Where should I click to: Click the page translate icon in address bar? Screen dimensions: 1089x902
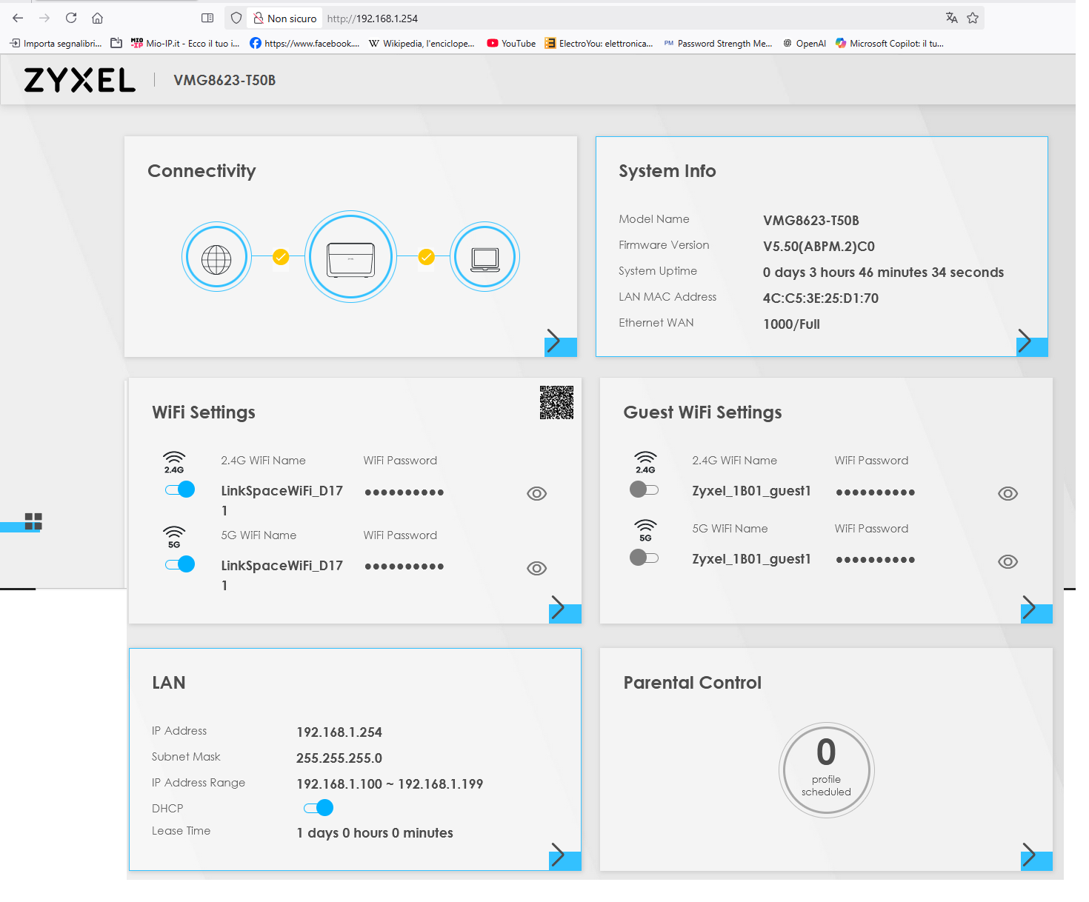pos(951,18)
